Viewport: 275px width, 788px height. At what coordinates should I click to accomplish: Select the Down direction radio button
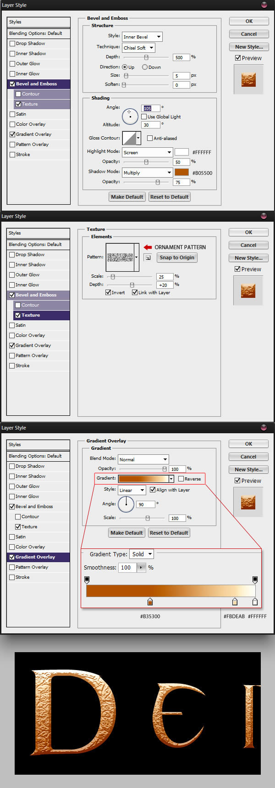[145, 67]
